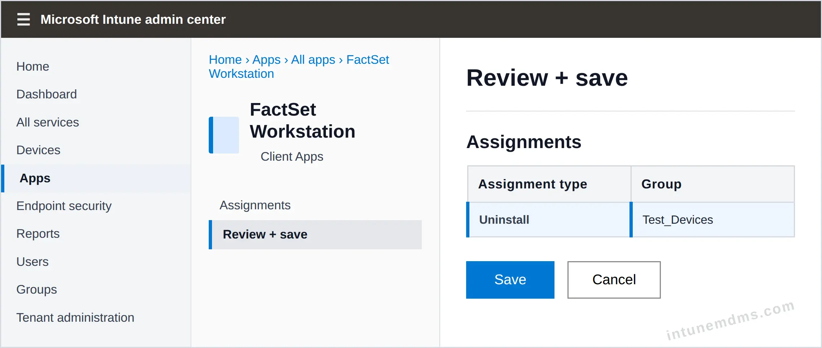822x348 pixels.
Task: Click the Save button
Action: click(510, 280)
